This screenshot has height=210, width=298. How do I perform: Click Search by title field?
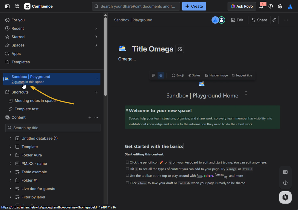point(53,128)
